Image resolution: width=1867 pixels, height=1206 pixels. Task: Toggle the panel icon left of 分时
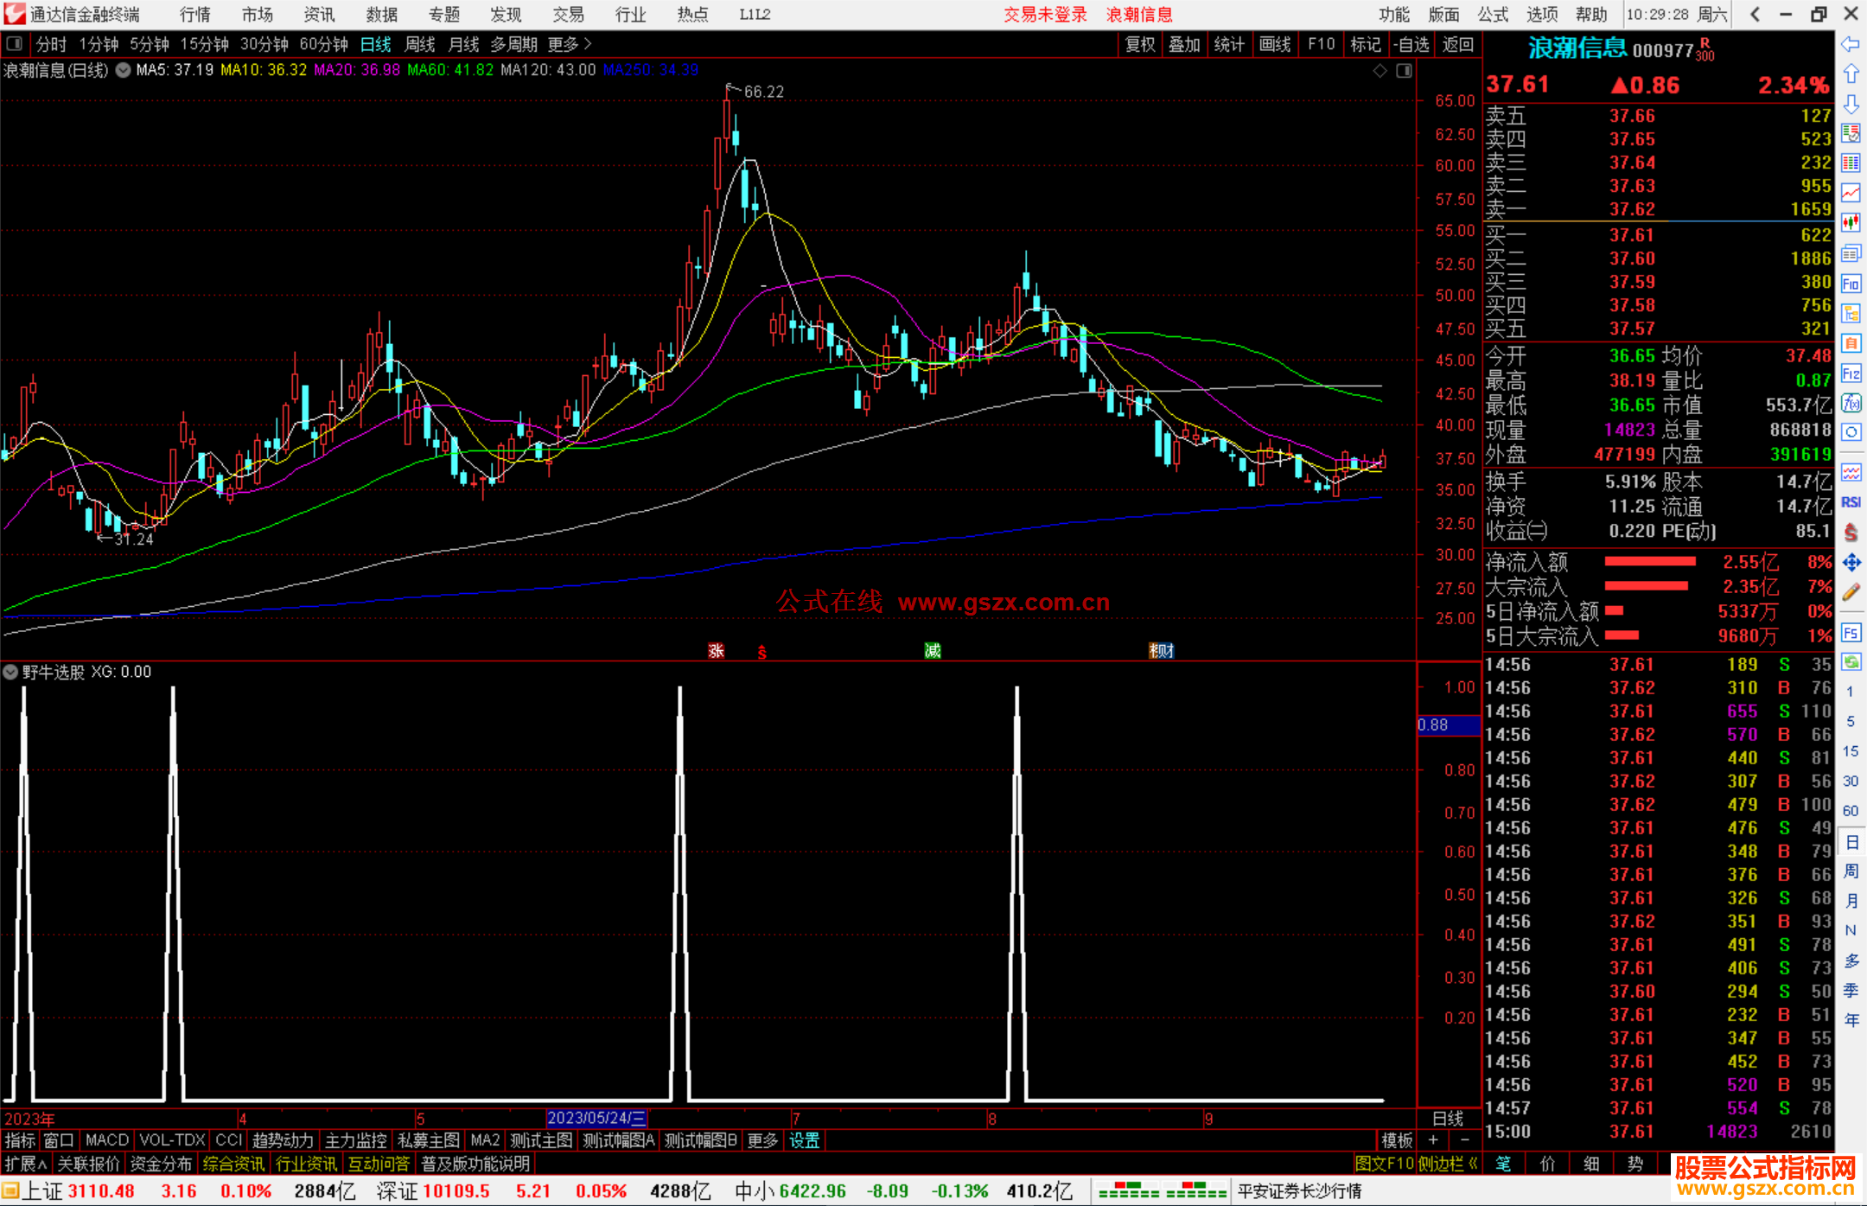[15, 44]
